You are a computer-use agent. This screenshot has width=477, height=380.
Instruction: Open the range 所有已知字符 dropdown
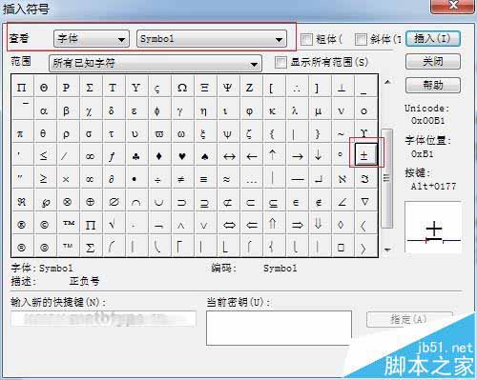click(x=156, y=63)
